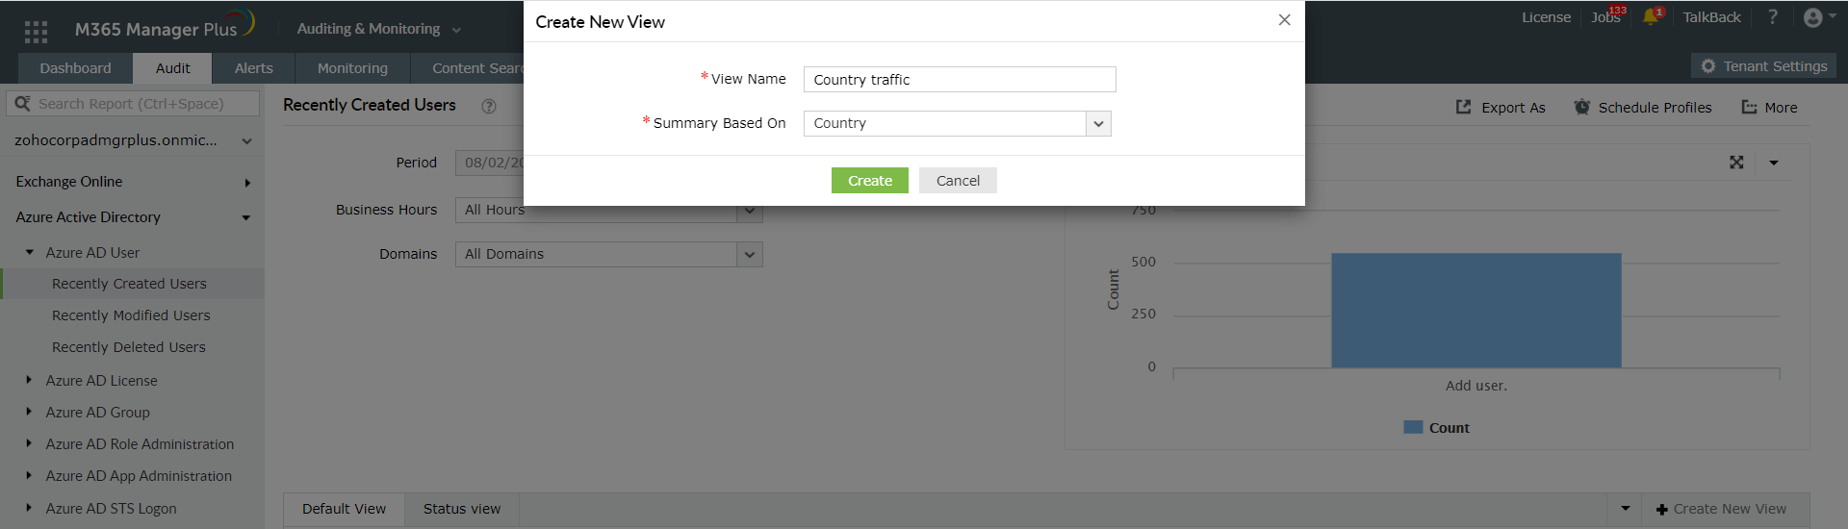Close the Create New View dialog
Screen dimensions: 1848x529
click(x=1284, y=20)
